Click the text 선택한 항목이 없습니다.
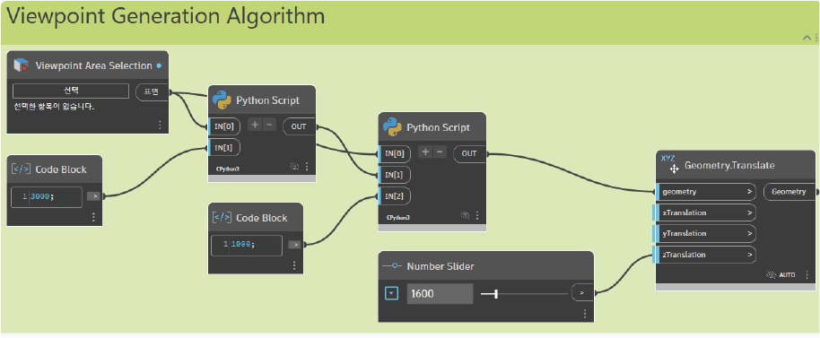820x338 pixels. (x=55, y=107)
